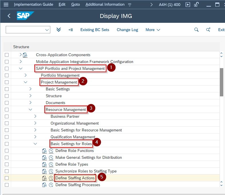Click the Exit button

221,30
